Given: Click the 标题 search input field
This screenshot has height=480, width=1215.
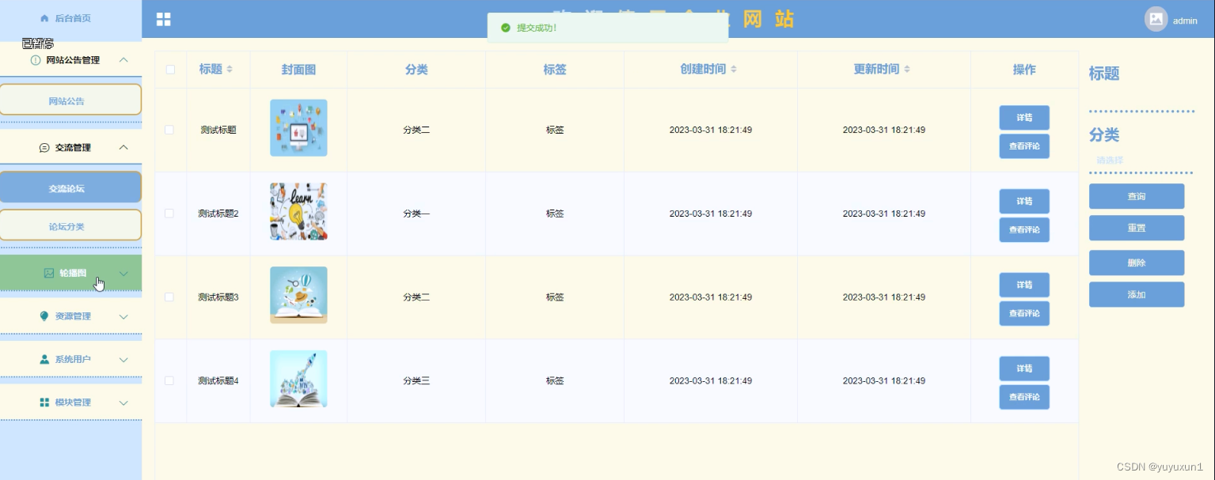Looking at the screenshot, I should point(1141,99).
